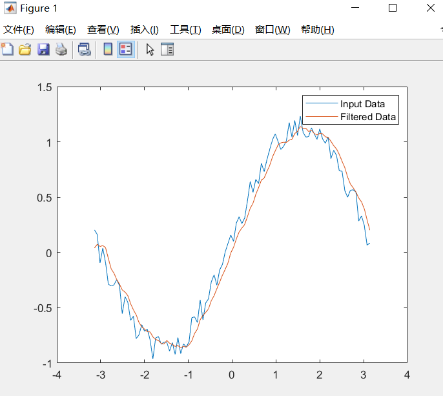Select the Edit Plot arrow tool
443x396 pixels.
point(150,50)
